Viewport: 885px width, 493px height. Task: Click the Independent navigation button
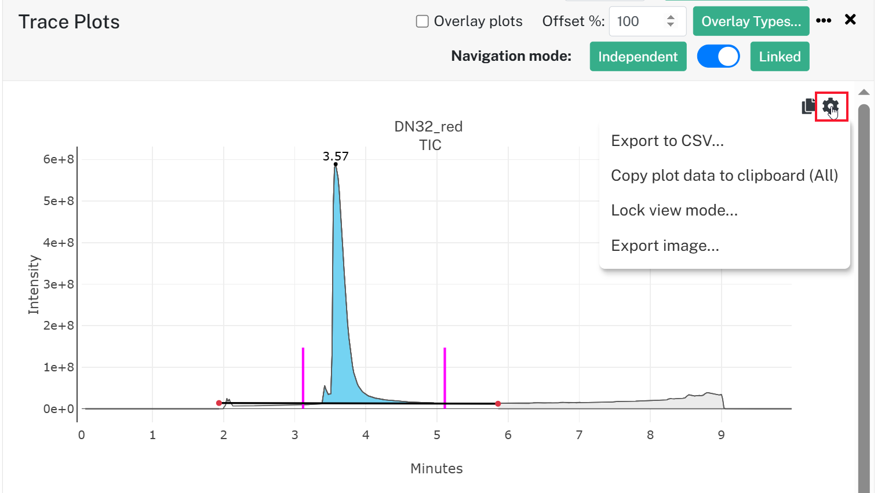pyautogui.click(x=638, y=56)
